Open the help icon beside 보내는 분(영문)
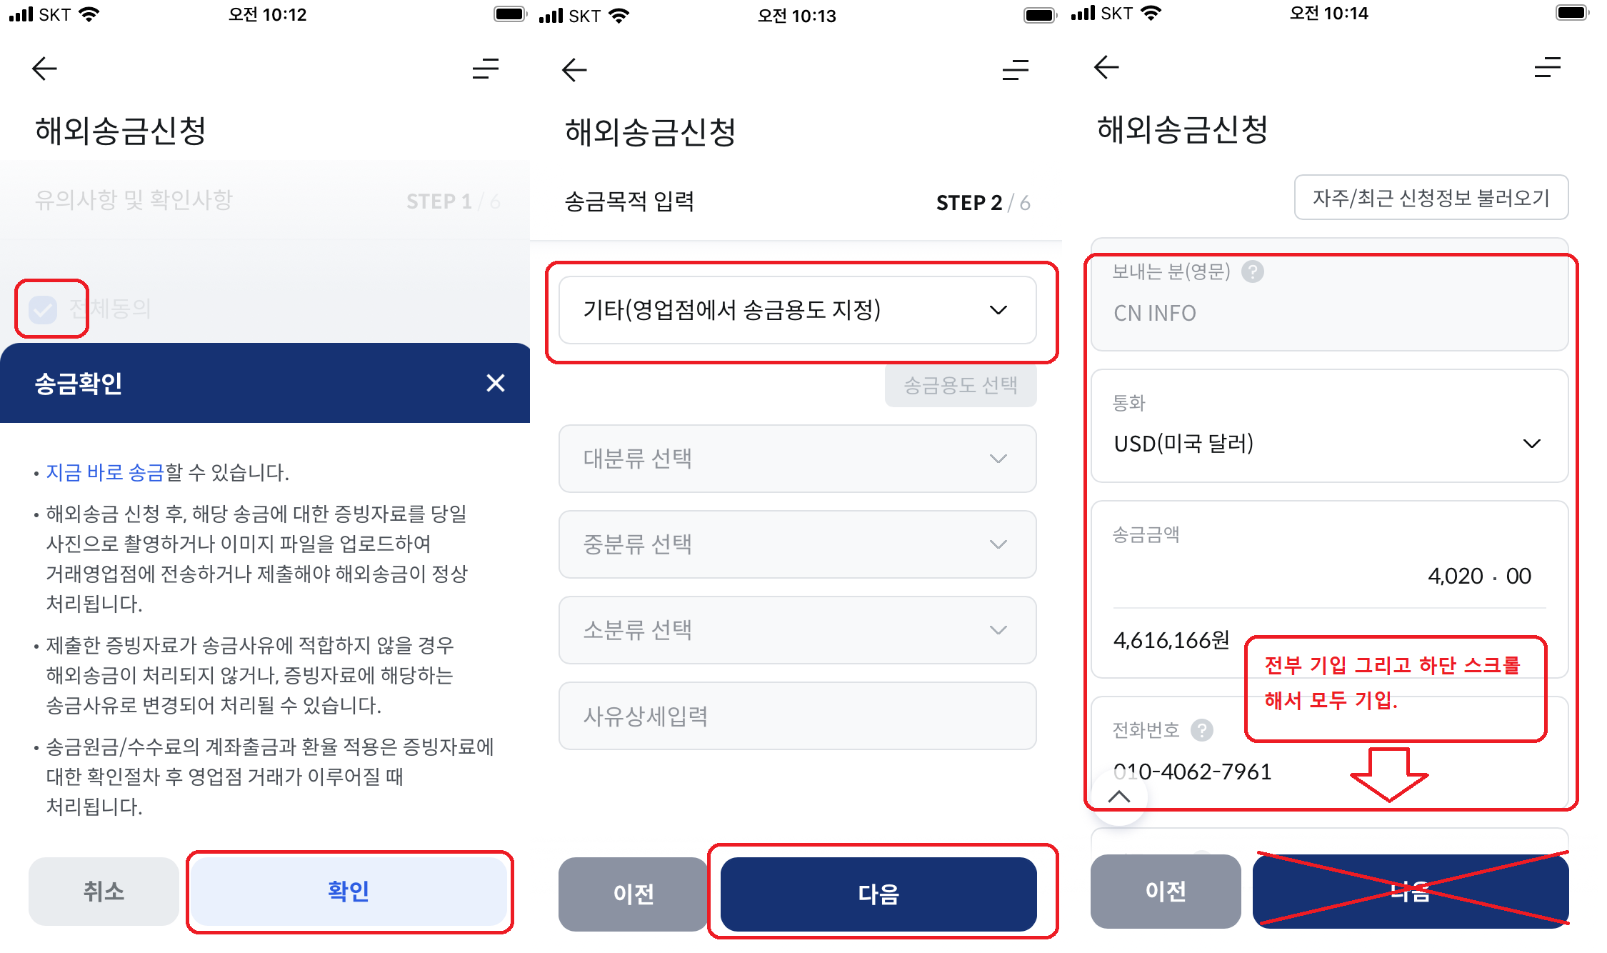 (x=1252, y=271)
